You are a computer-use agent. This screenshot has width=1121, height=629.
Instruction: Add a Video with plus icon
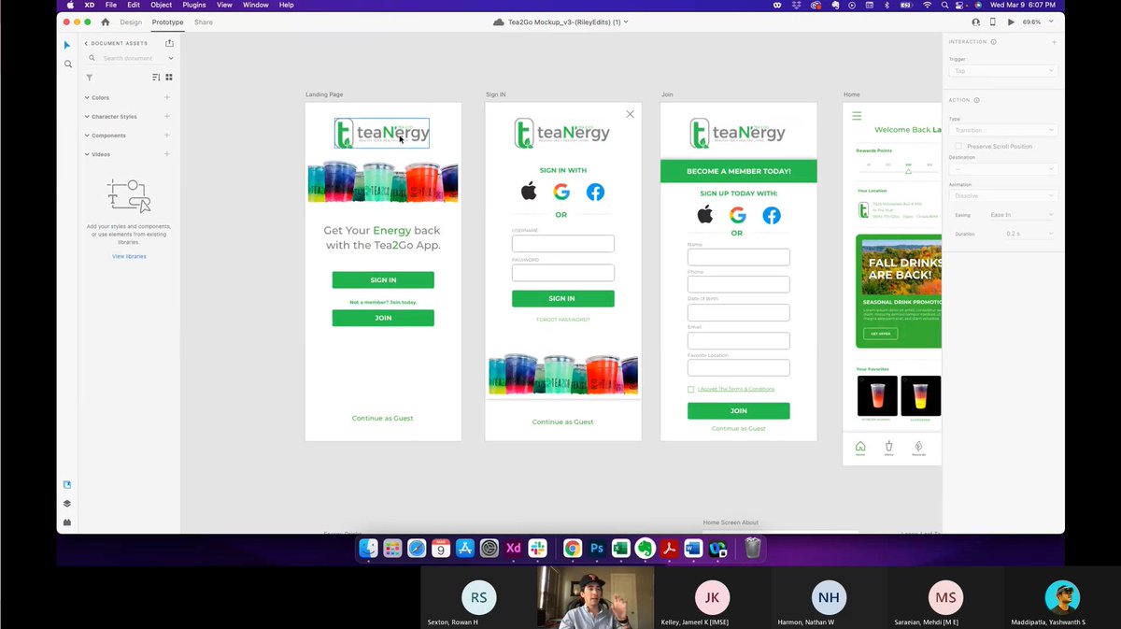click(x=167, y=154)
